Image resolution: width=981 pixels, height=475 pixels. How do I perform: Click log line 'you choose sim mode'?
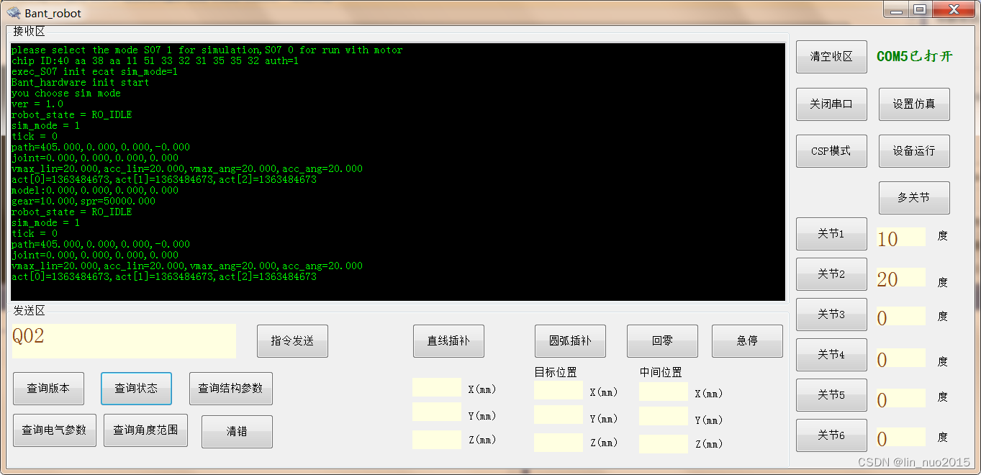point(66,94)
